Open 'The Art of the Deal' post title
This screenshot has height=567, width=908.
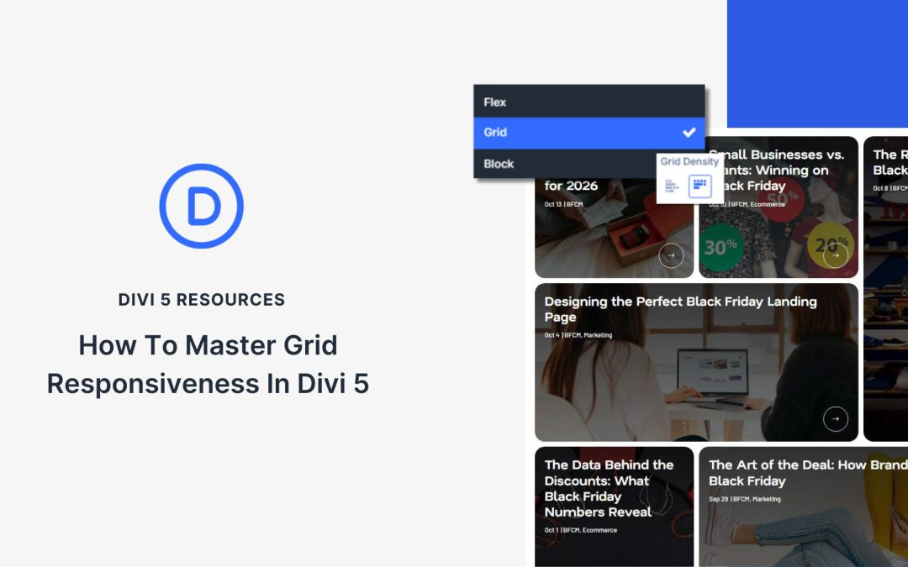click(808, 473)
